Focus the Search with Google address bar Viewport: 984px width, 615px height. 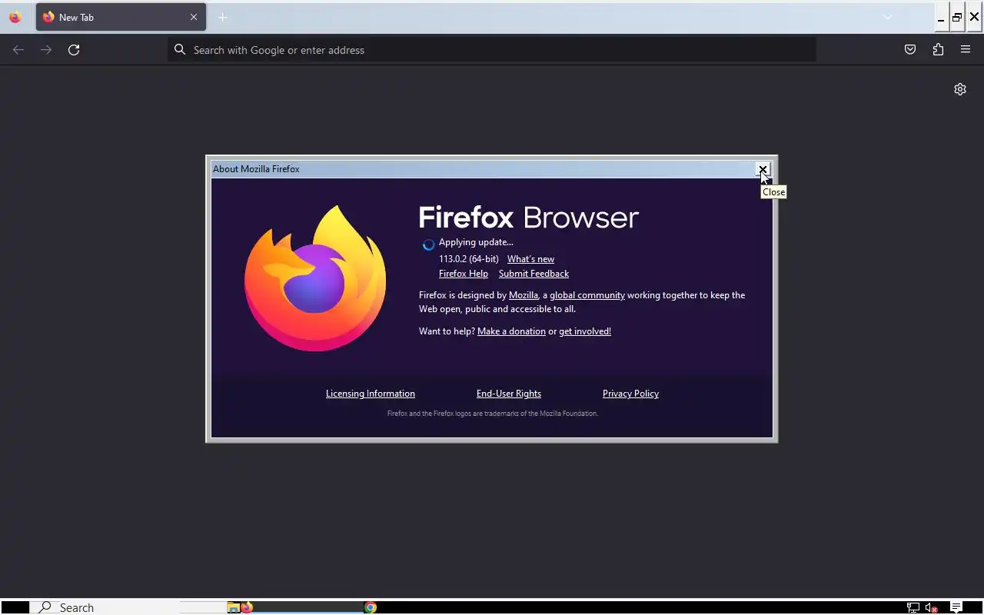coord(492,50)
